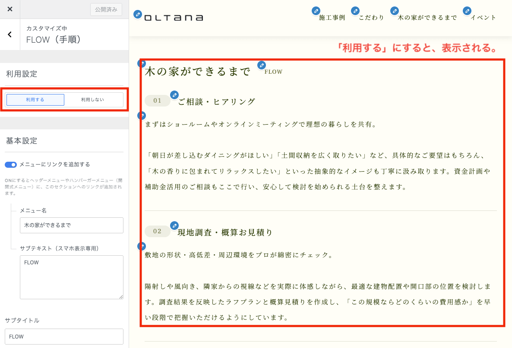This screenshot has height=348, width=512.
Task: Click the 02 step number badge
Action: 158,231
